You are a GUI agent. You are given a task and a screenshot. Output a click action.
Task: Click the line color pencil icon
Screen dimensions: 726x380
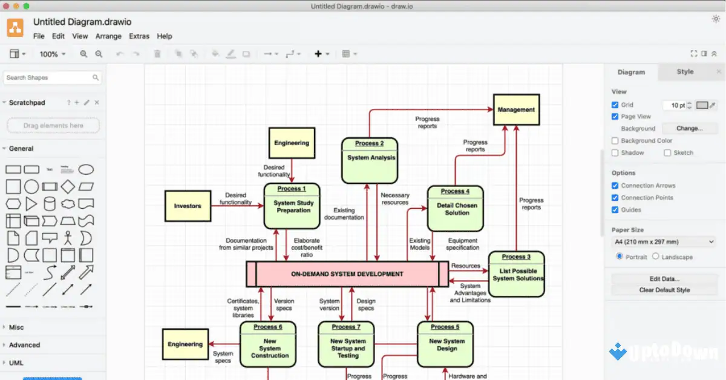pyautogui.click(x=231, y=54)
